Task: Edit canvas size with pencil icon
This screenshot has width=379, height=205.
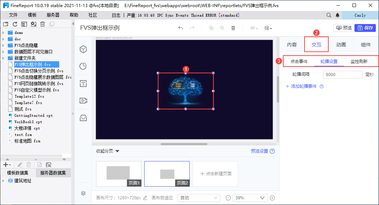Action: coord(145,198)
